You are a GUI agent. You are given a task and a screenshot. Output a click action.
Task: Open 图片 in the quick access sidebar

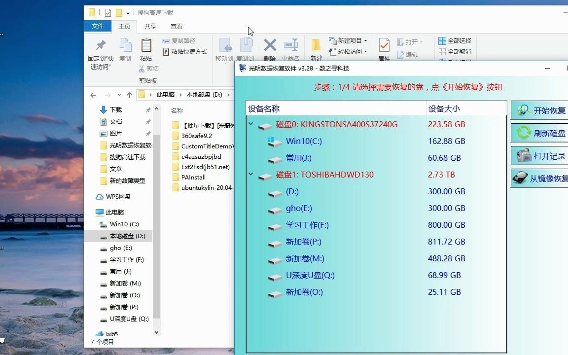pos(115,133)
